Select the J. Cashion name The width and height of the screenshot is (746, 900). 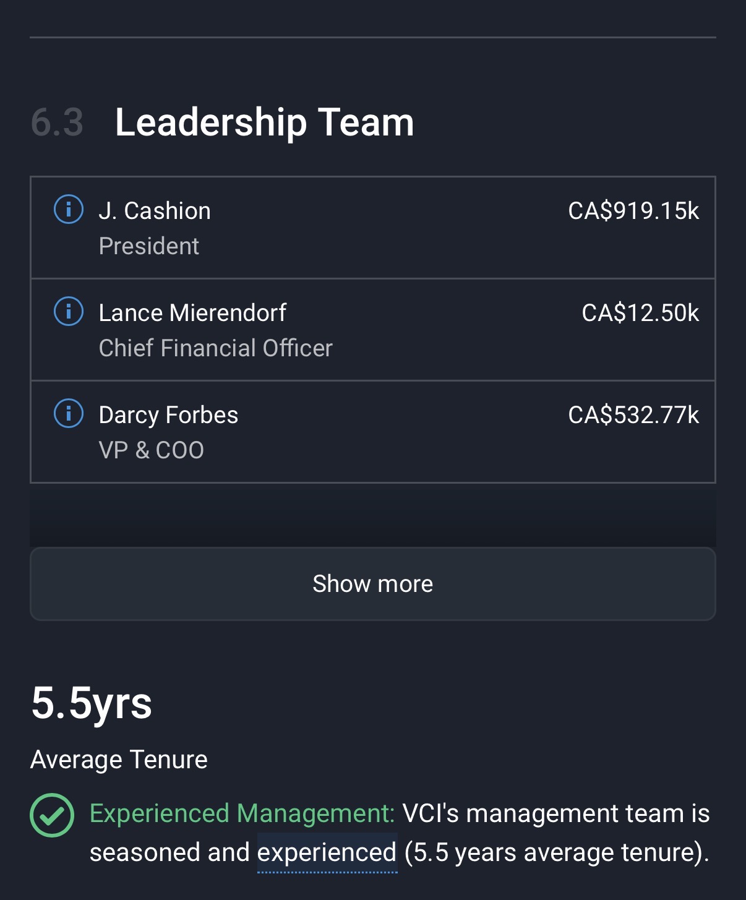click(155, 211)
